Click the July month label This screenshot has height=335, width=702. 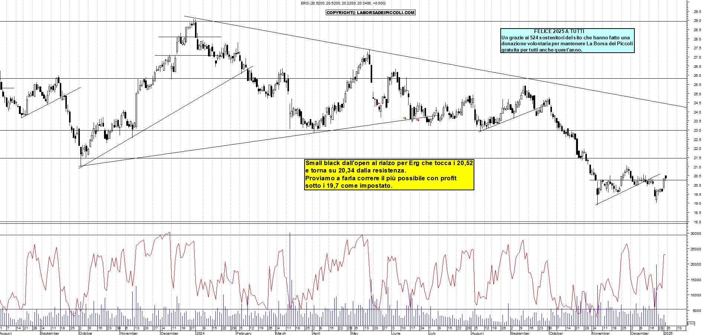(432, 333)
